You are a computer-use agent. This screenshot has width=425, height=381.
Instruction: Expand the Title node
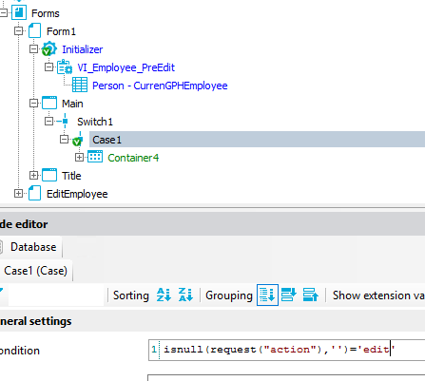point(33,175)
